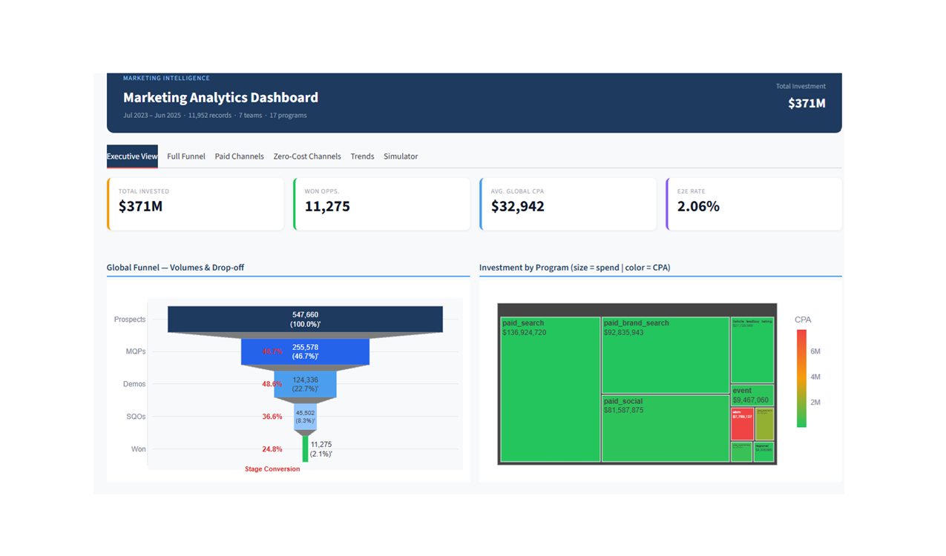Select the MQPs 255,578 funnel bar
Viewport: 946px width, 556px height.
305,351
